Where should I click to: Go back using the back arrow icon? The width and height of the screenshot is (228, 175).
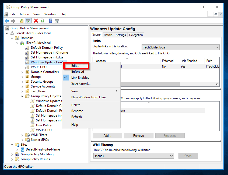click(x=7, y=21)
